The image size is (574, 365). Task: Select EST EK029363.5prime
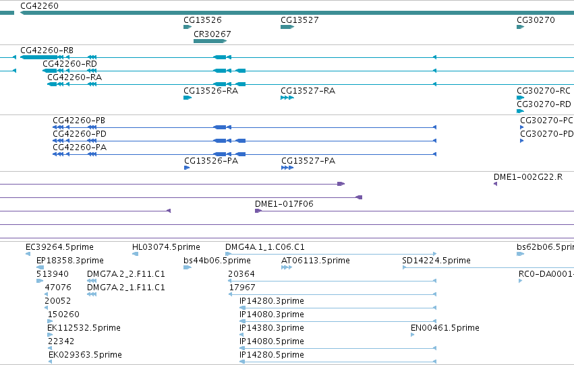50,362
